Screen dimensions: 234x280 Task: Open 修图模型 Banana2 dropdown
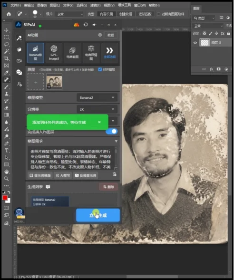tap(97, 97)
